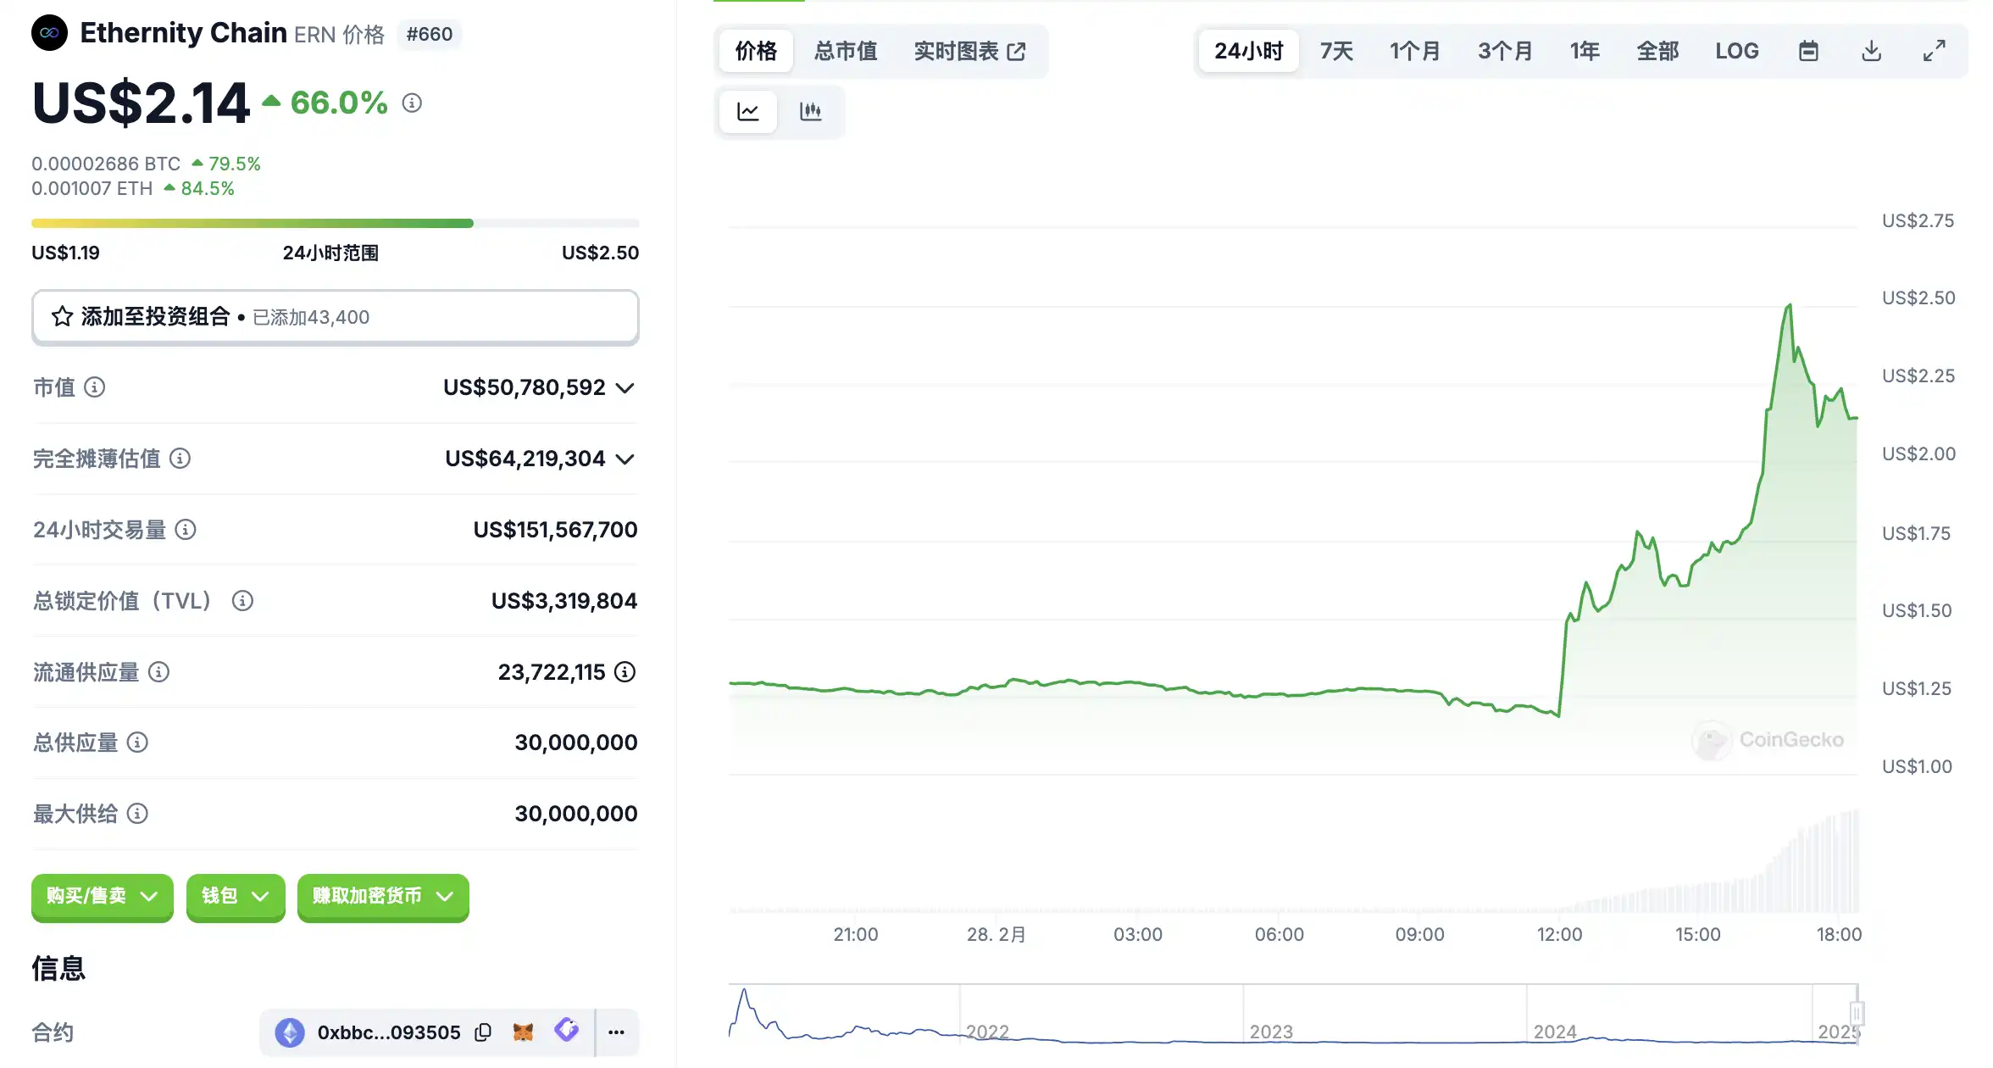Click the star icon to add to portfolio
Viewport: 1993px width, 1068px height.
(x=62, y=317)
